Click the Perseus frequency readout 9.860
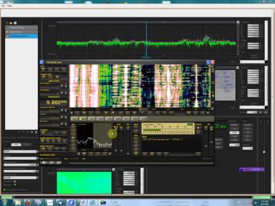This screenshot has width=275, height=206. (57, 102)
